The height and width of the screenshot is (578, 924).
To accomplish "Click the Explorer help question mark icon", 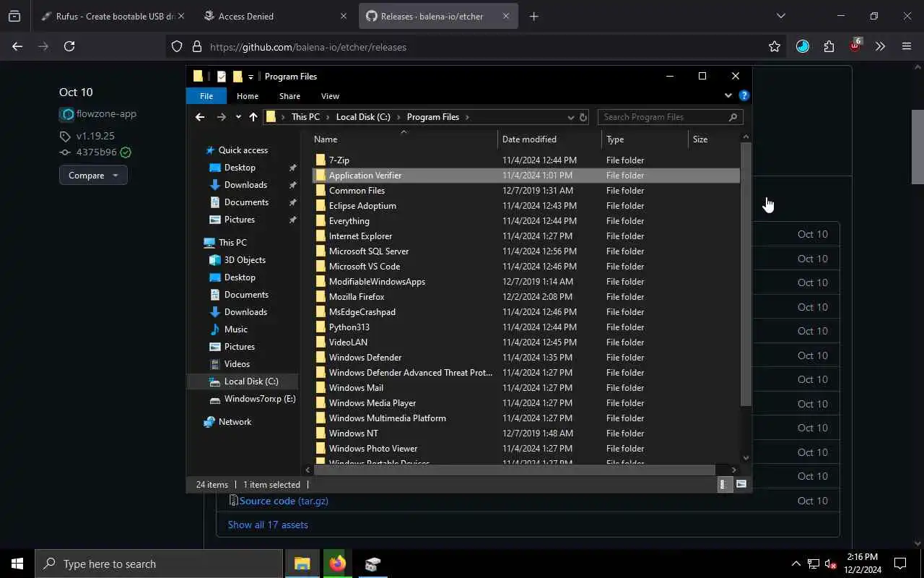I will point(744,95).
